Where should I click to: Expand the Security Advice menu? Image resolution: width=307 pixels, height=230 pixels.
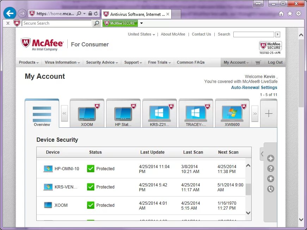point(102,62)
